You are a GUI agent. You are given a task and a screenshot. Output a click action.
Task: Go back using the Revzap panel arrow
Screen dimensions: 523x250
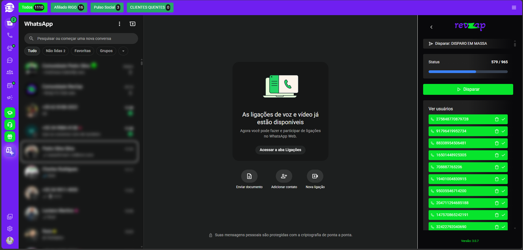(x=431, y=27)
